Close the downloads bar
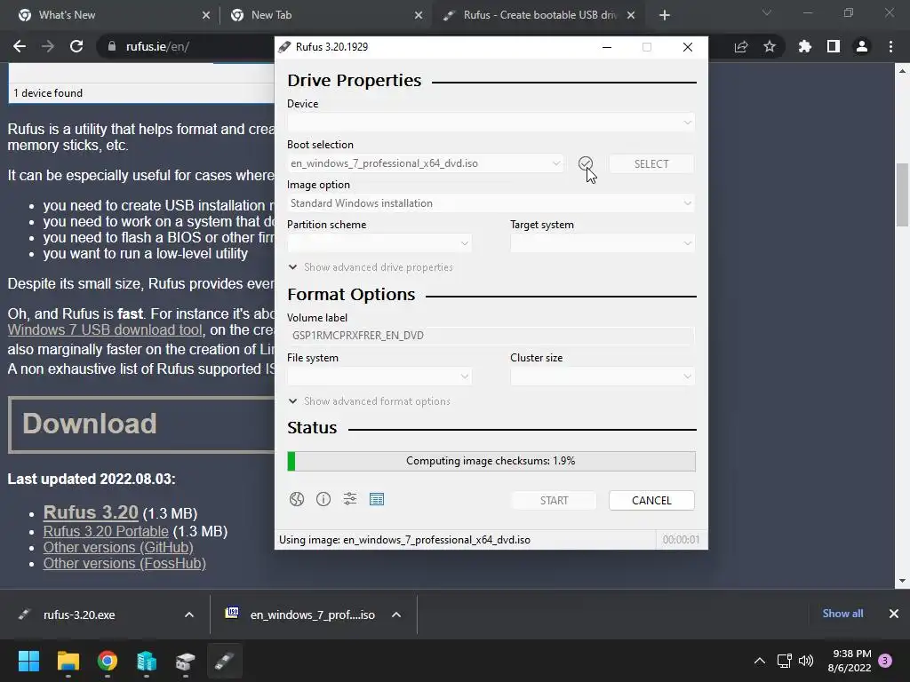This screenshot has height=682, width=910. point(894,614)
